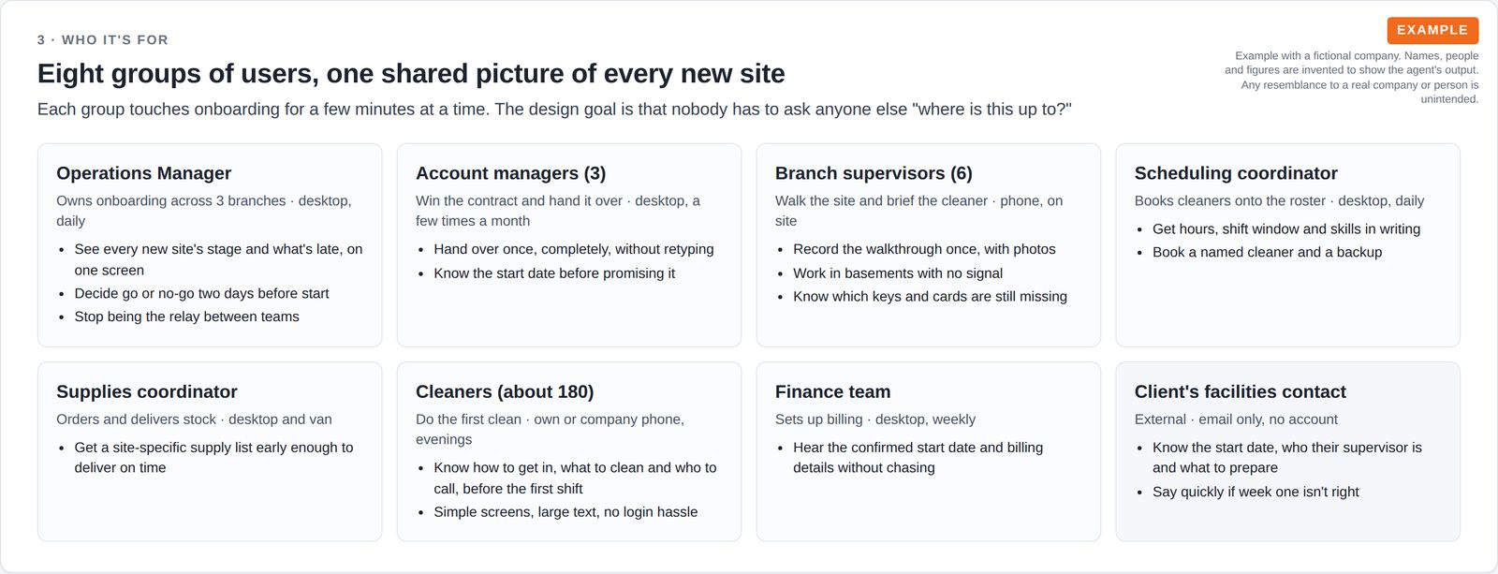1498x574 pixels.
Task: Click the '3 · WHO IT'S FOR' section label
Action: tap(103, 40)
